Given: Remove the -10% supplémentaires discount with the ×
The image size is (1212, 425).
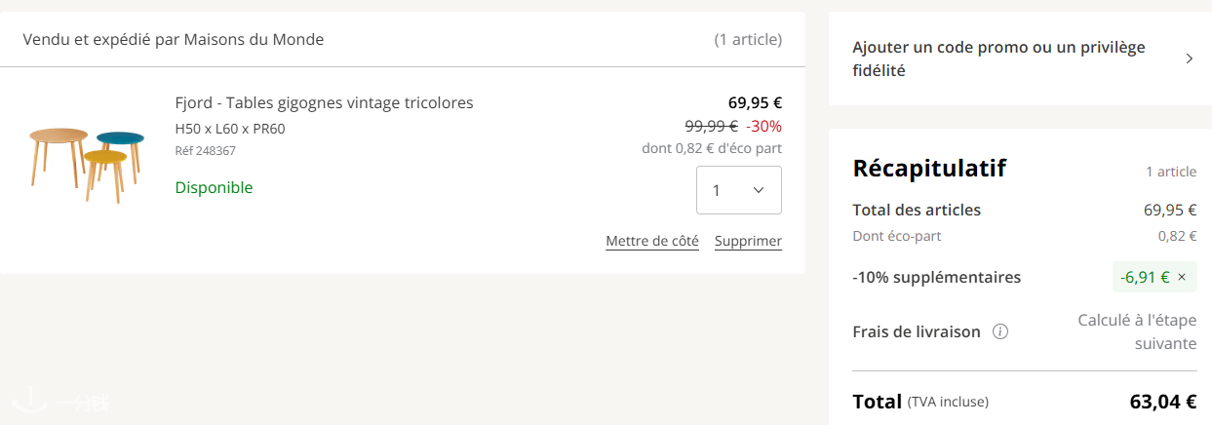Looking at the screenshot, I should click(1182, 277).
